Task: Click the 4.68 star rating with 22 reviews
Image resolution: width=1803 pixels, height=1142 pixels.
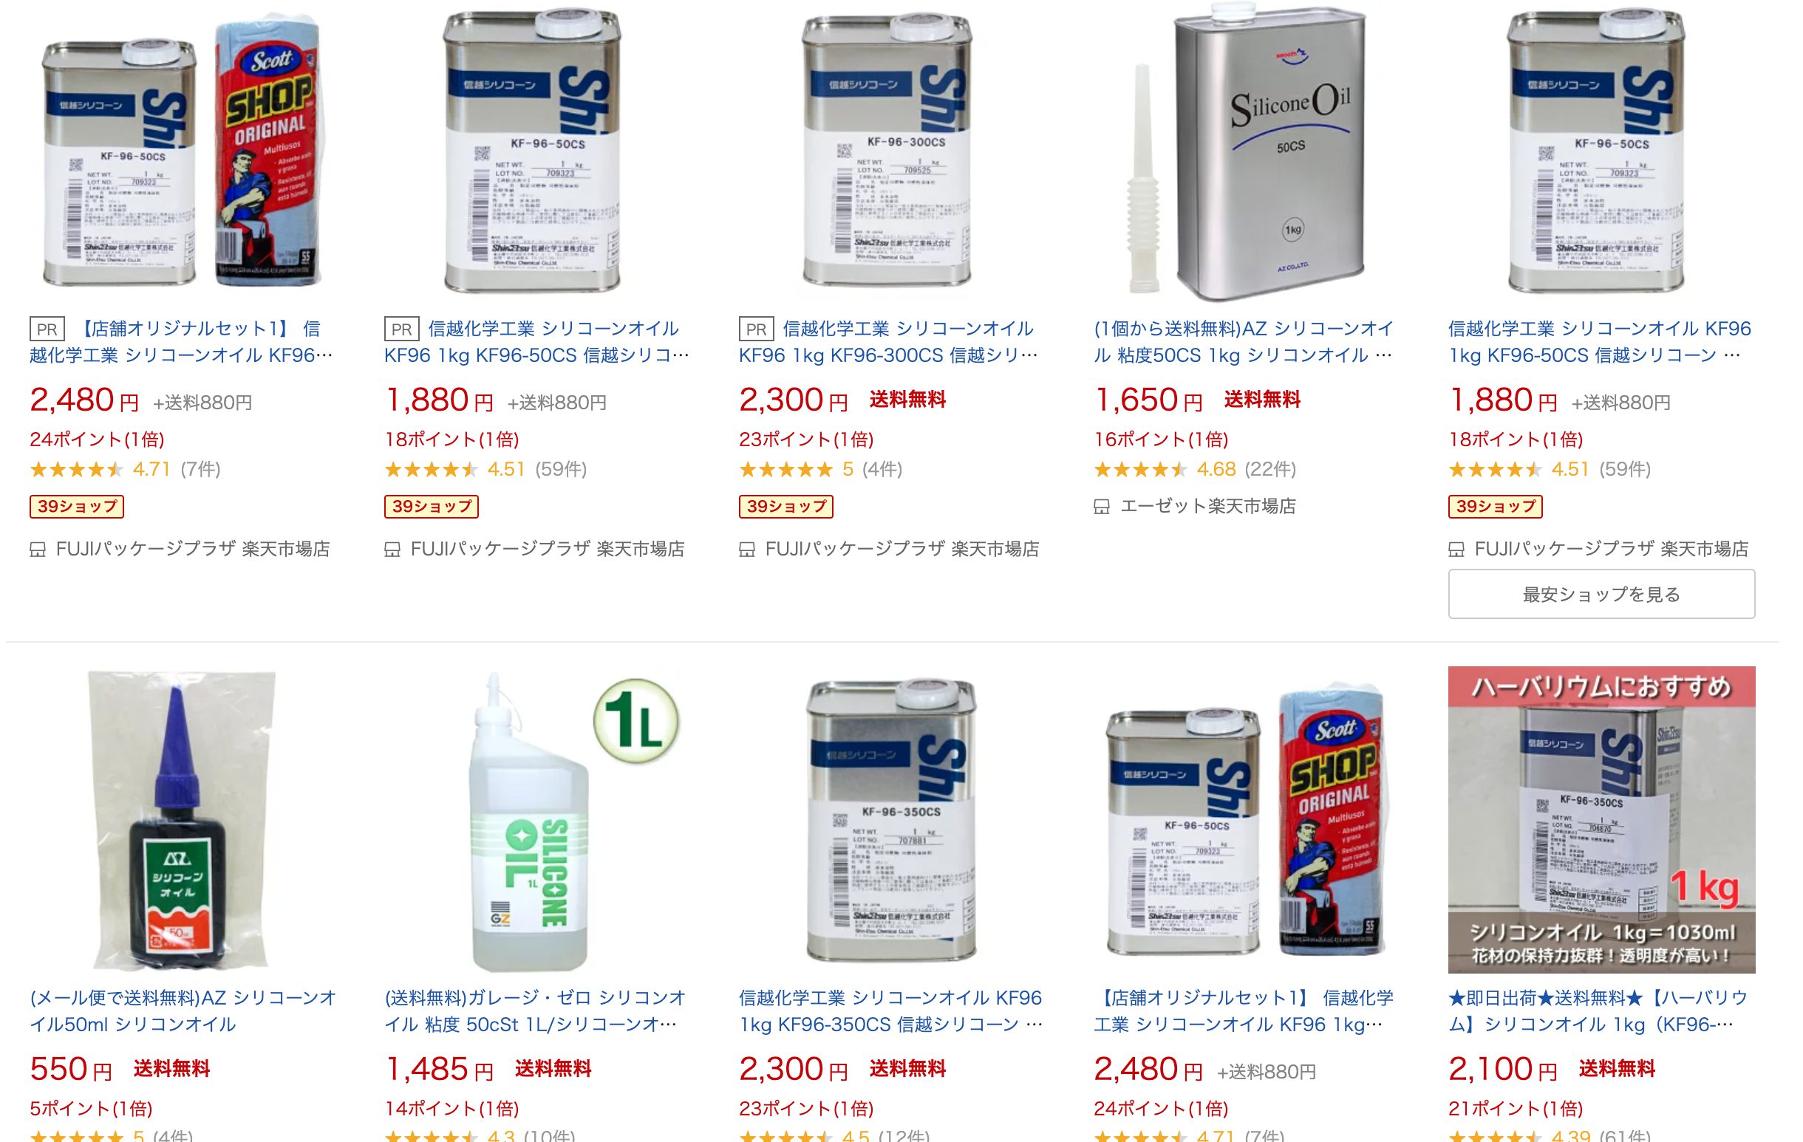Action: coord(1195,469)
